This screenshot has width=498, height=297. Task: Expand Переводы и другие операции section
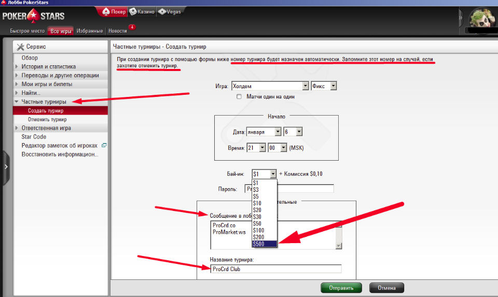pos(60,76)
